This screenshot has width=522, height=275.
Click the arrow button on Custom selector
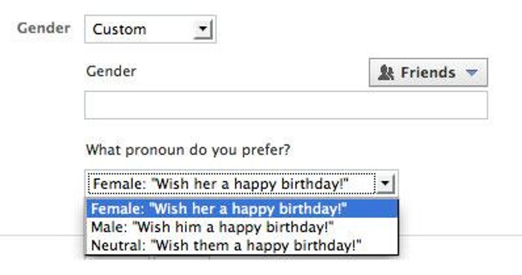coord(203,29)
